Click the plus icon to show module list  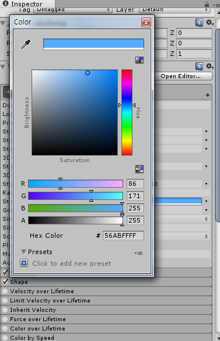tap(208, 95)
